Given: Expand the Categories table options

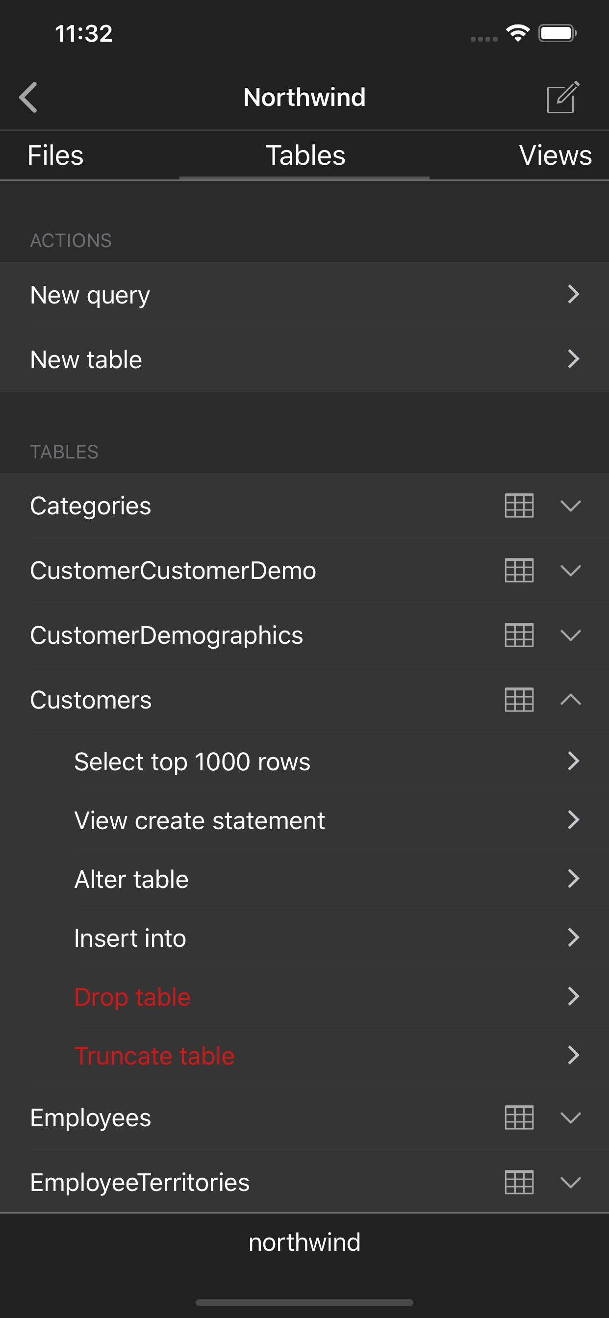Looking at the screenshot, I should click(570, 506).
